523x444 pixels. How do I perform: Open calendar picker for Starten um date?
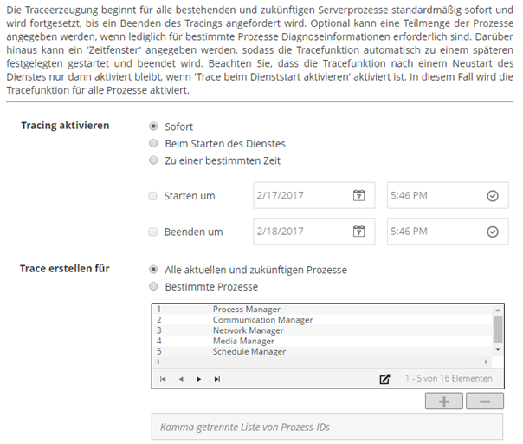[x=358, y=196]
